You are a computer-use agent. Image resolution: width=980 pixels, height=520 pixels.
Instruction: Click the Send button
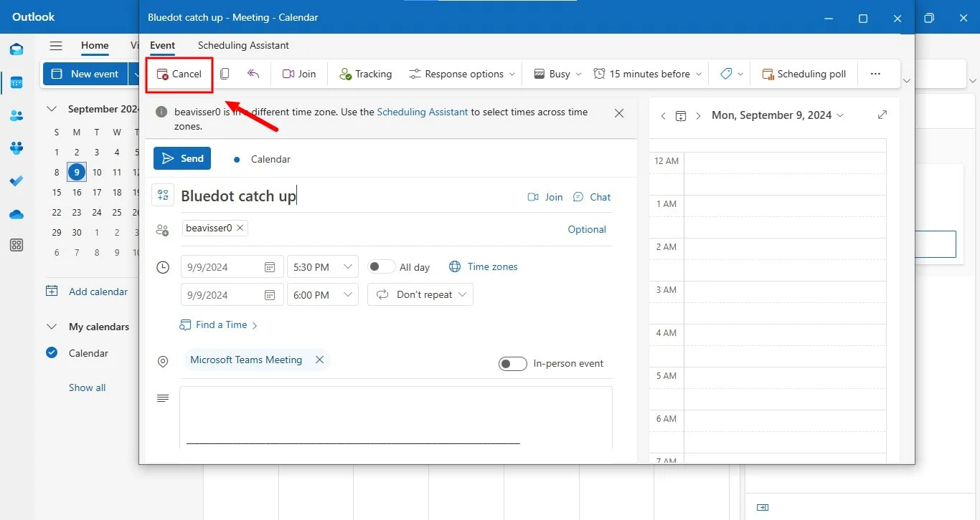(x=182, y=158)
